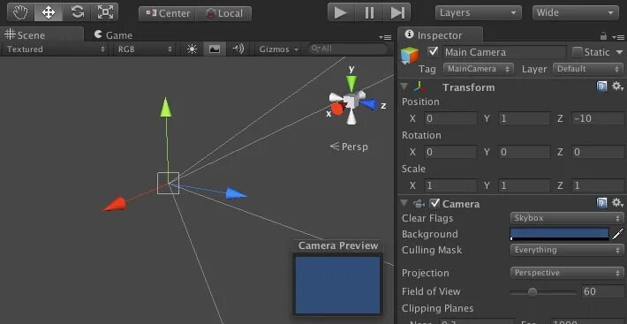The image size is (627, 324).
Task: Click green Y move handle arrow
Action: [166, 107]
